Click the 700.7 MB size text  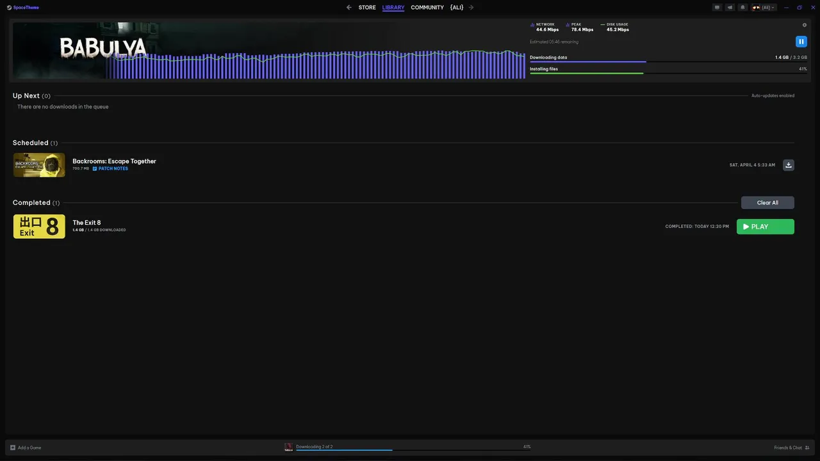[x=81, y=169]
